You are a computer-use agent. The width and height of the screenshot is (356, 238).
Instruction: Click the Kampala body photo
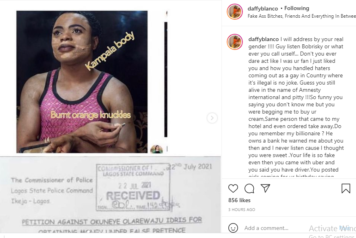(82, 82)
